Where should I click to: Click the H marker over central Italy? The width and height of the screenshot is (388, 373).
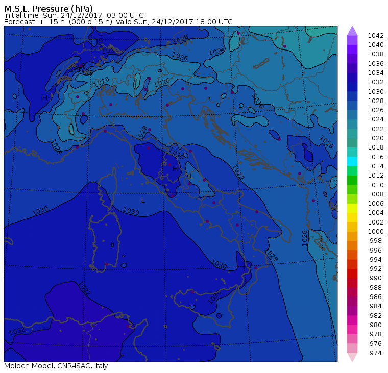tap(175, 169)
